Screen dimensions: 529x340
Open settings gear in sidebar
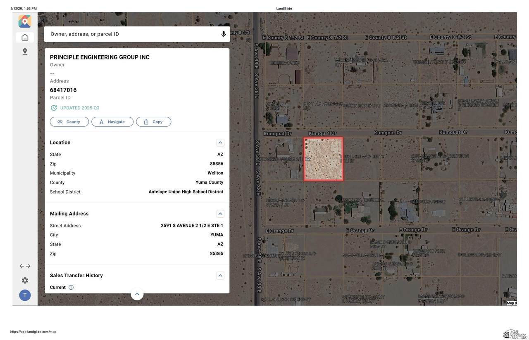click(x=25, y=281)
